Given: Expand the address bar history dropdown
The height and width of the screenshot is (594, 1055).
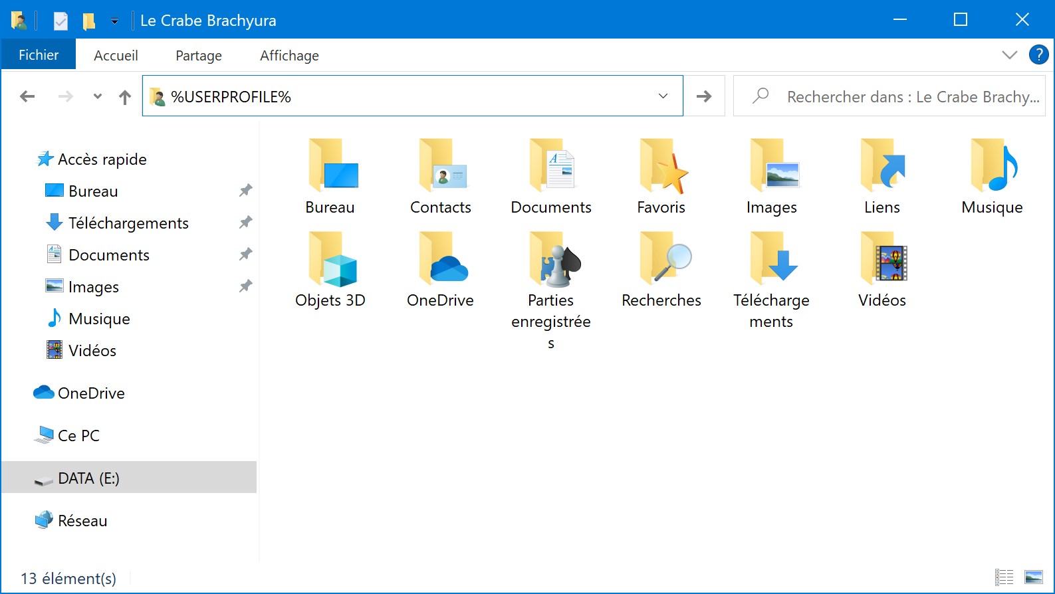Looking at the screenshot, I should [x=663, y=96].
